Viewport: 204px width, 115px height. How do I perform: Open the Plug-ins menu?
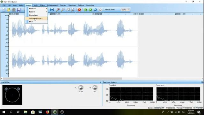point(63,5)
